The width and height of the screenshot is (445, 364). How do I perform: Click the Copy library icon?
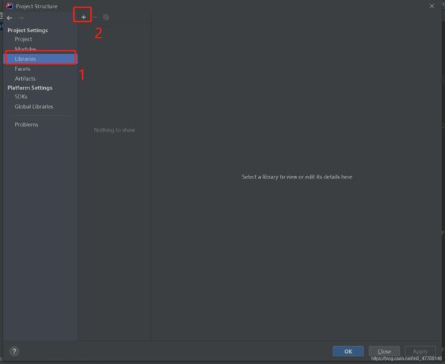click(x=106, y=17)
